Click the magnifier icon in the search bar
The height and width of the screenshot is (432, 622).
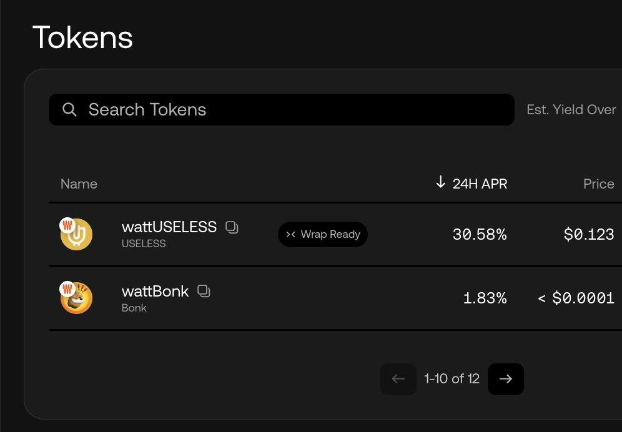tap(70, 110)
